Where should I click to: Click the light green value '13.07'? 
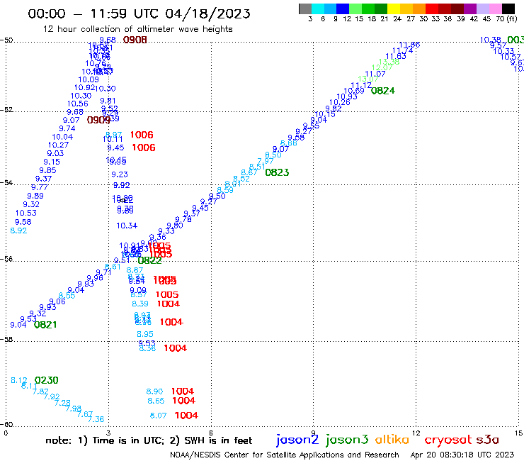(x=368, y=79)
